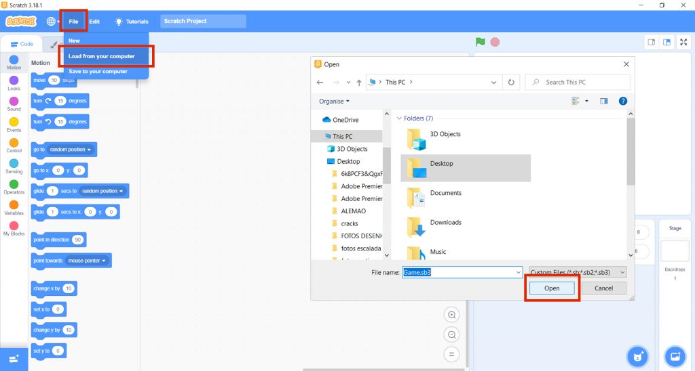Screen dimensions: 695x371
Task: Open the Choose a Sprite button
Action: pyautogui.click(x=638, y=356)
